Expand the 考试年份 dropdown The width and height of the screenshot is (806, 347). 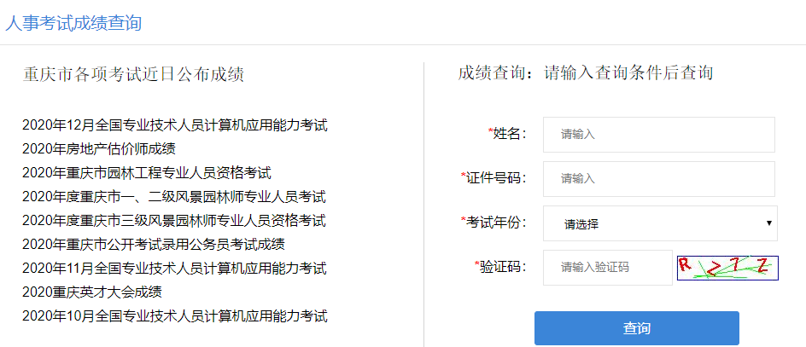coord(658,224)
